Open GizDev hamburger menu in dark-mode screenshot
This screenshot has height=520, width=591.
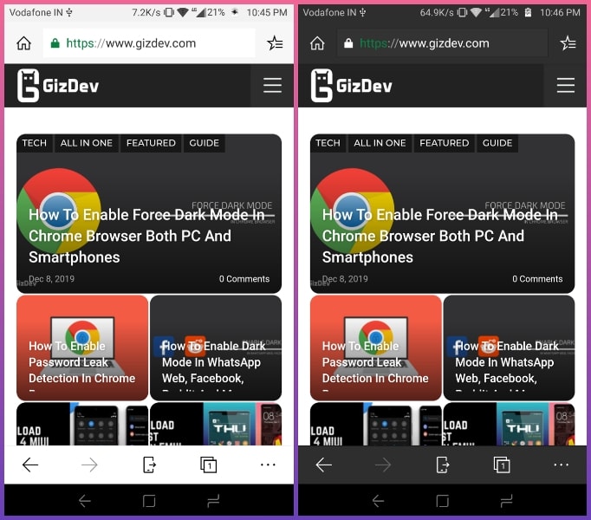point(565,85)
